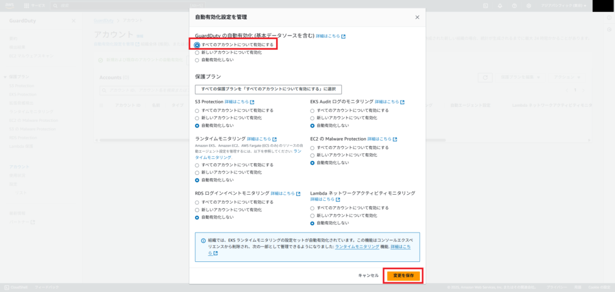Click the search magnifier in AWS top search bar

click(x=55, y=6)
